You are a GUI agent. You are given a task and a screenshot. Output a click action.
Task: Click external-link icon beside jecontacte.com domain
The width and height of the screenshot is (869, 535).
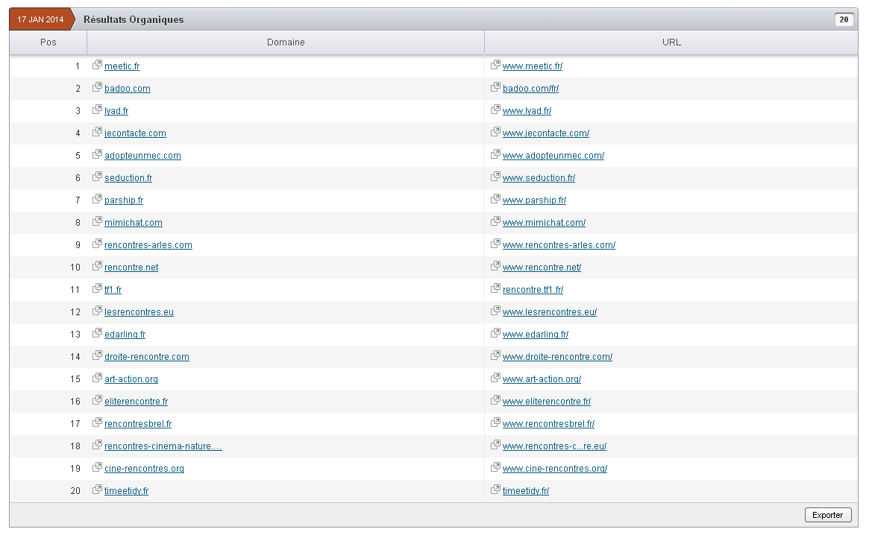click(97, 132)
